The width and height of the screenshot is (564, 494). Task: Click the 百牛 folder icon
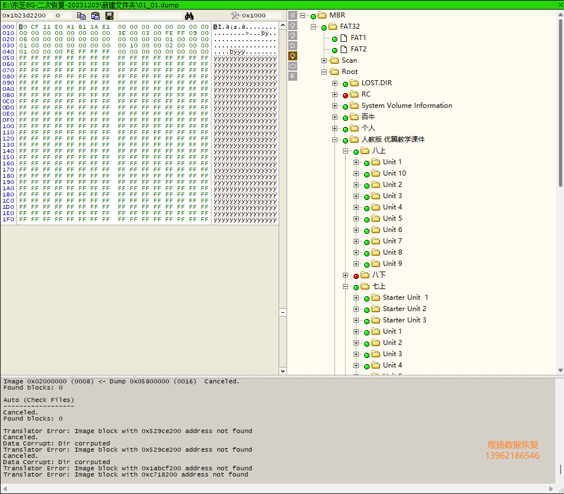tap(354, 117)
